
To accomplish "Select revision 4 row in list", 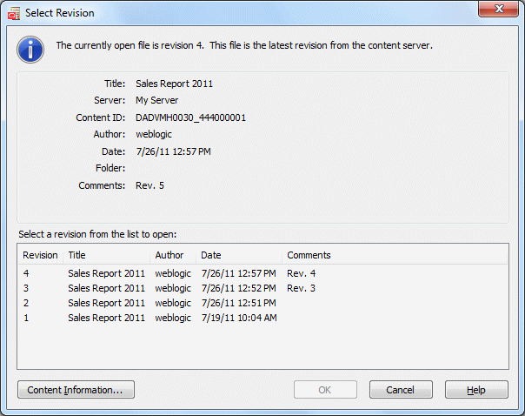I will pyautogui.click(x=262, y=273).
